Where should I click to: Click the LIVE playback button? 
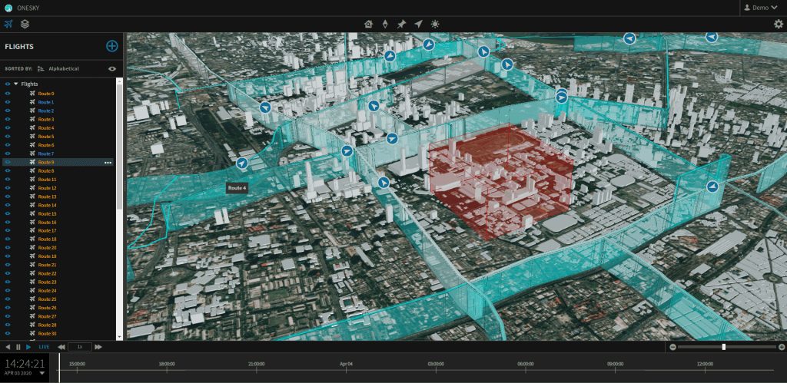point(44,347)
